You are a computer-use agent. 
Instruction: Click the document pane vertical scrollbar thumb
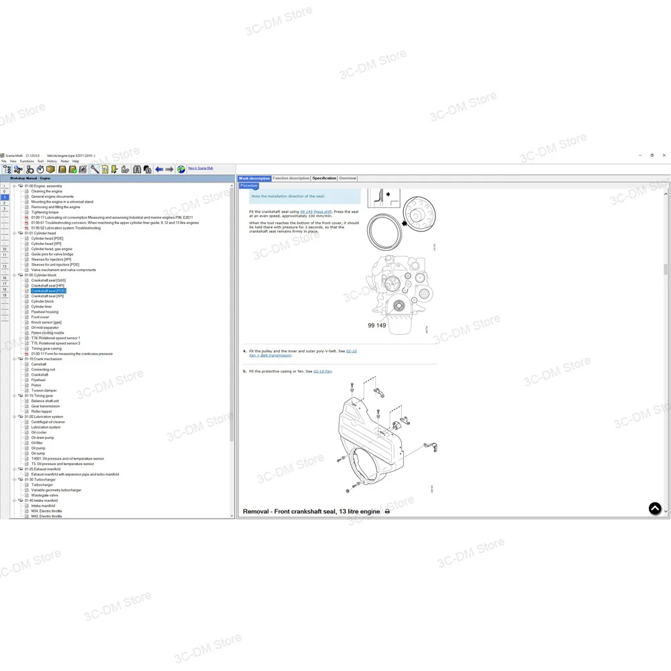coord(666,269)
